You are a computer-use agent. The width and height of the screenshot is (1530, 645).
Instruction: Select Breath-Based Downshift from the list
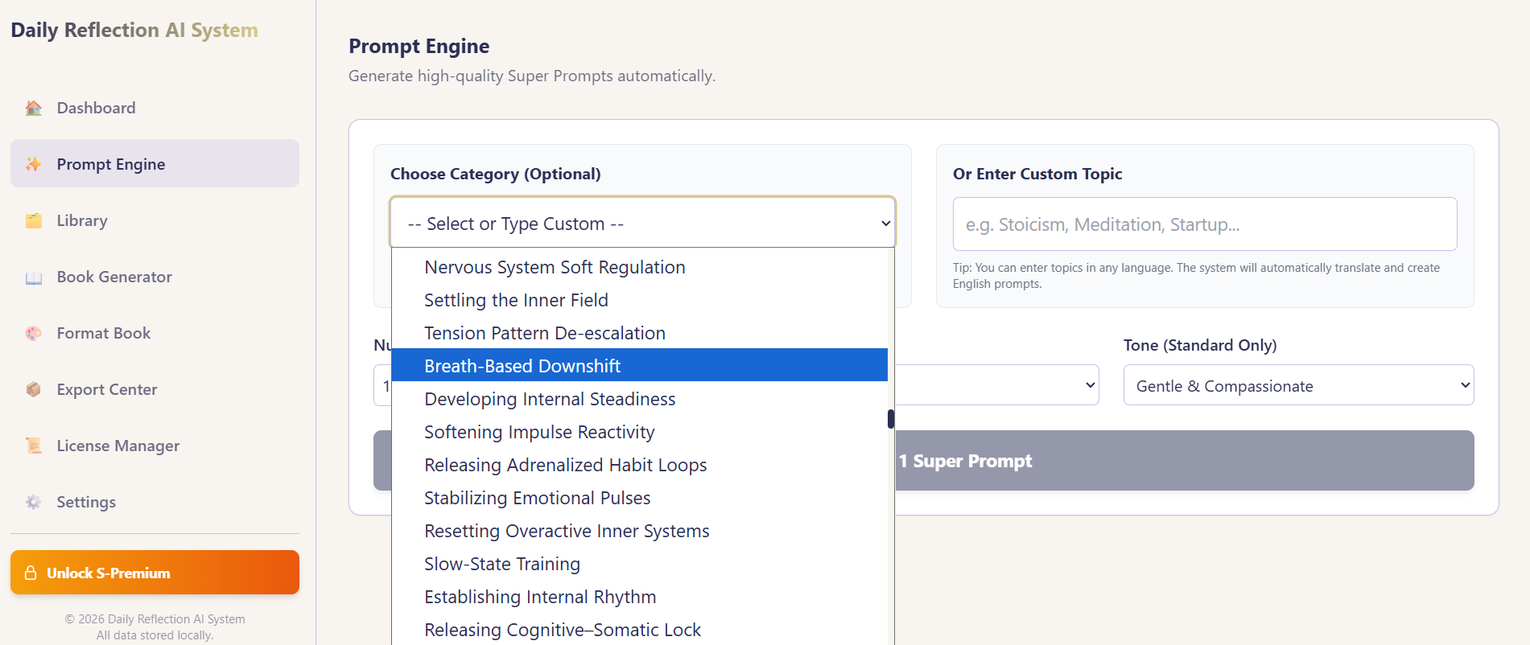click(522, 366)
